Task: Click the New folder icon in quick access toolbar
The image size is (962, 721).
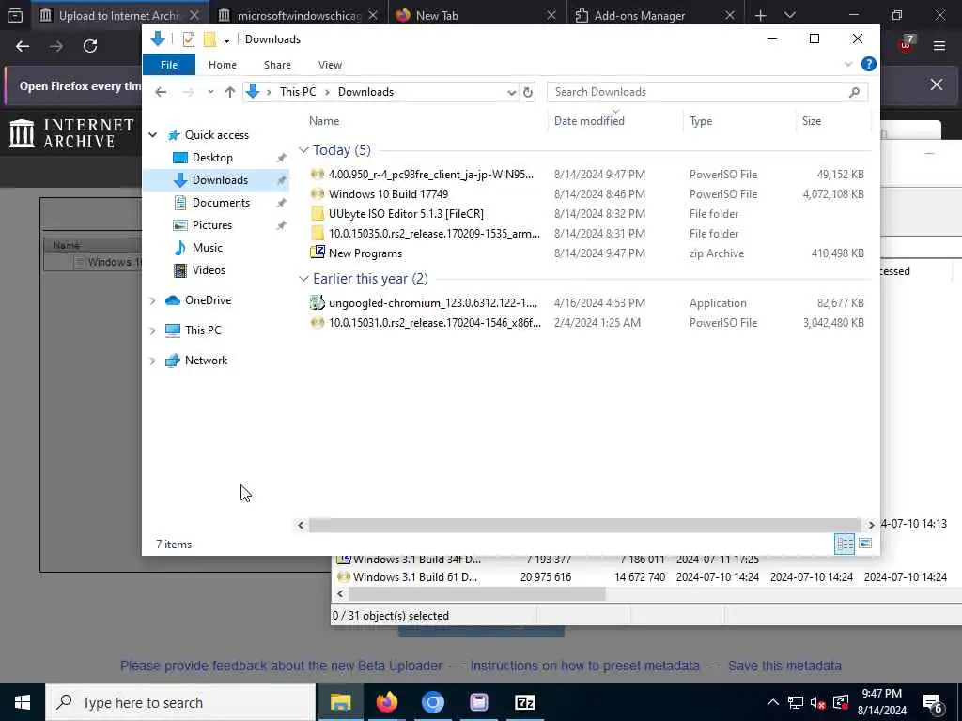Action: pyautogui.click(x=209, y=39)
